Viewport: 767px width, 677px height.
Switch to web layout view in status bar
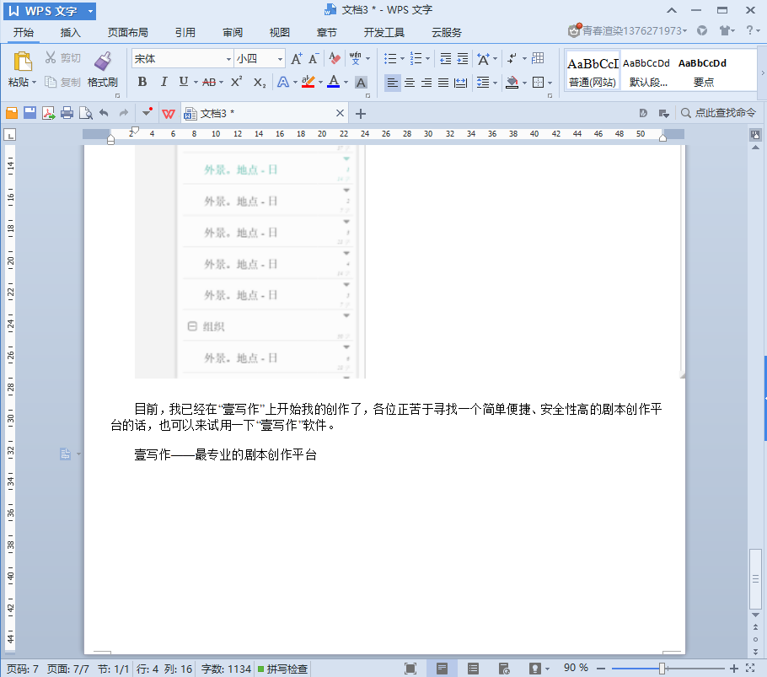pyautogui.click(x=504, y=669)
